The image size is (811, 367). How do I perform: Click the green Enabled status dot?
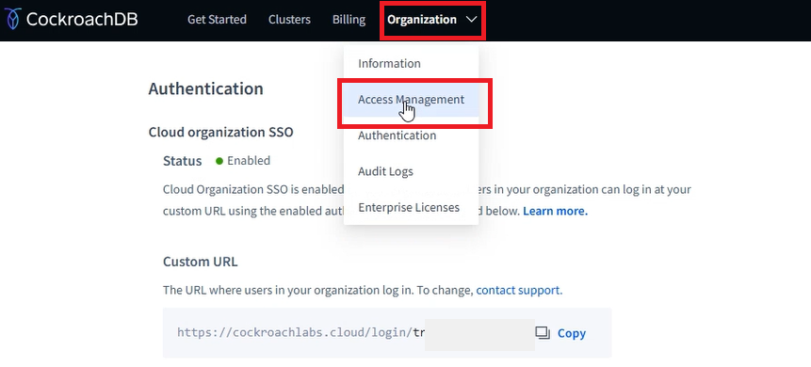tap(219, 161)
